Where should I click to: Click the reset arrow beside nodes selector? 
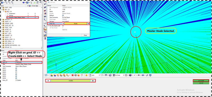pyautogui.click(x=93, y=81)
